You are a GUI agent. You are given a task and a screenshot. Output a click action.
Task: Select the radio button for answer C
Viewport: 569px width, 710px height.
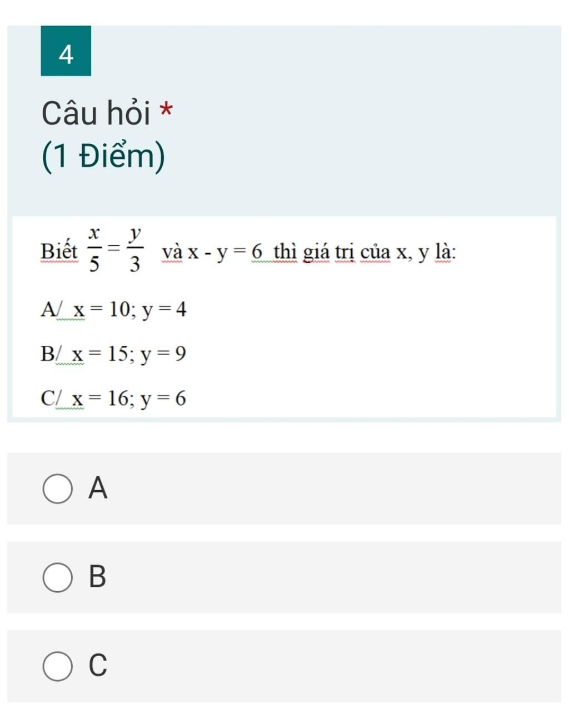tap(57, 666)
